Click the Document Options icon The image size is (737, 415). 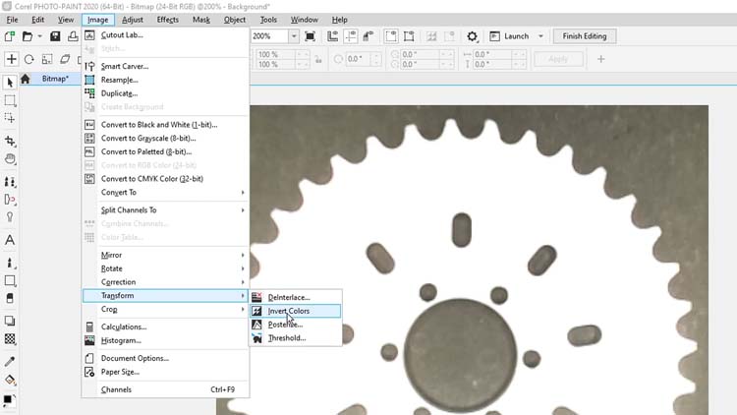89,358
